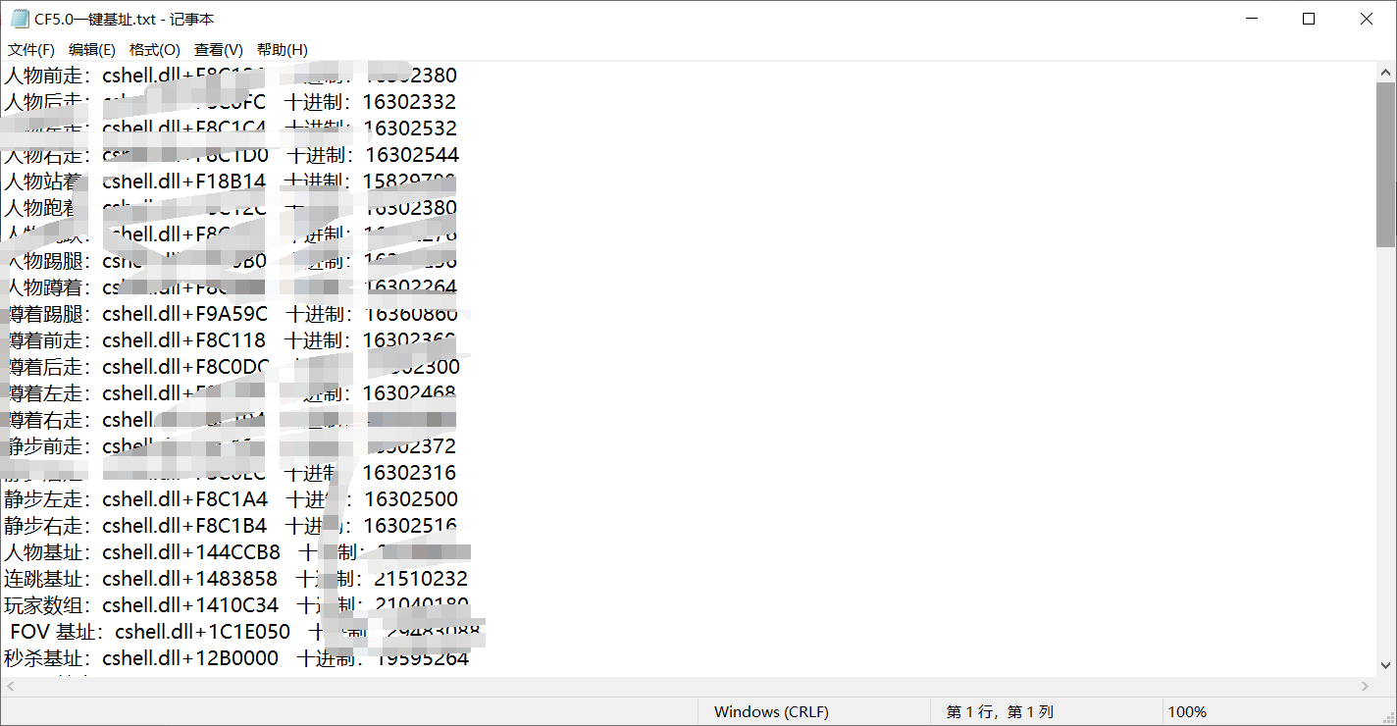Click horizontal scrollbar right arrow
The width and height of the screenshot is (1397, 726).
pos(1365,687)
